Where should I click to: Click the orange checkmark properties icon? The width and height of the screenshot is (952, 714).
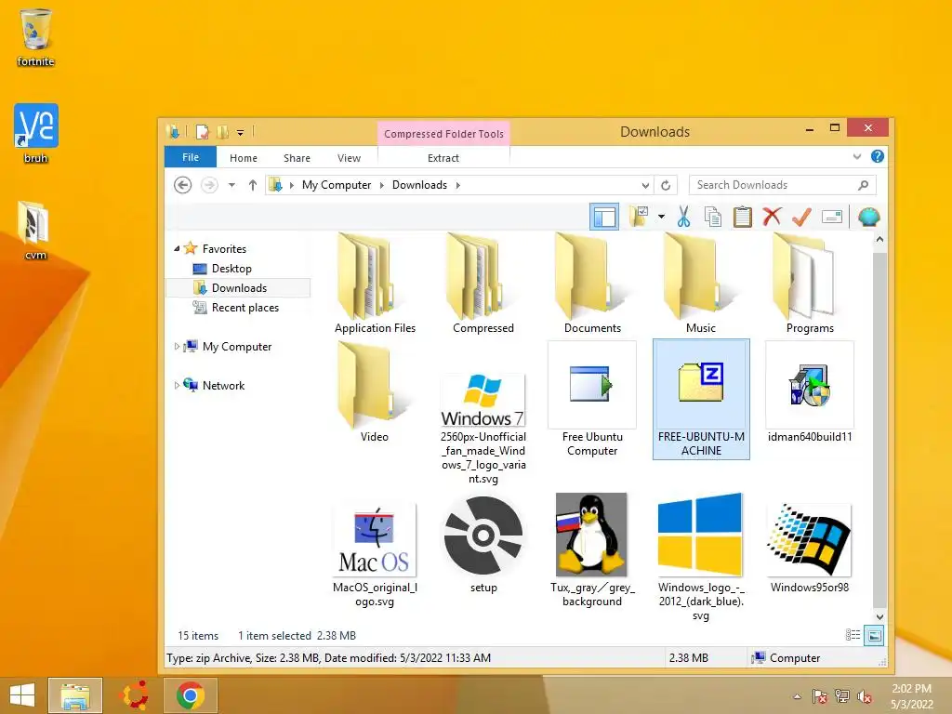[x=801, y=217]
